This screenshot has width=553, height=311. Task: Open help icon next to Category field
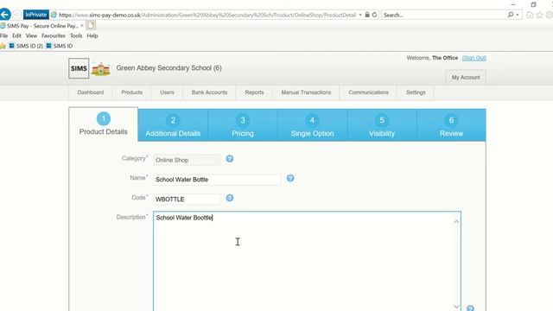230,159
